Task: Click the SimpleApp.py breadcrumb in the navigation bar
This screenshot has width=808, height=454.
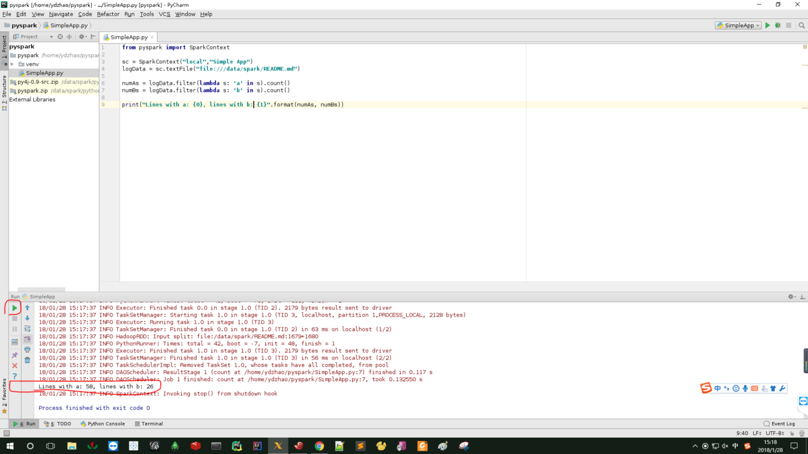Action: [65, 25]
